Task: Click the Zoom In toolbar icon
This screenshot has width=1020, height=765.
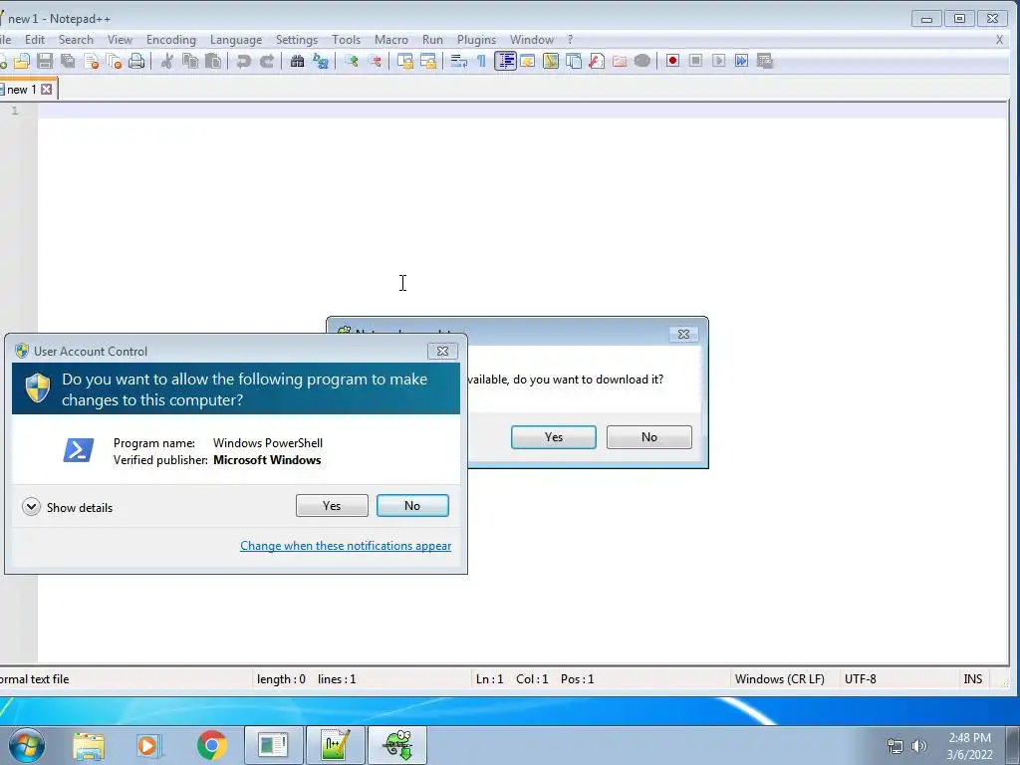Action: click(352, 61)
